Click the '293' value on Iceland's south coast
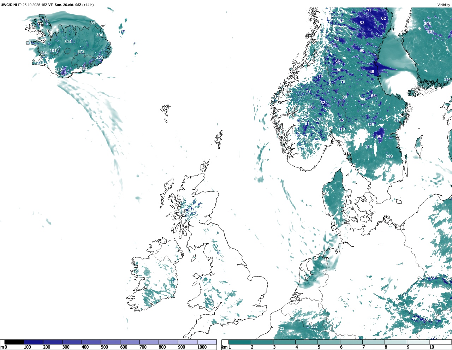 click(x=83, y=69)
